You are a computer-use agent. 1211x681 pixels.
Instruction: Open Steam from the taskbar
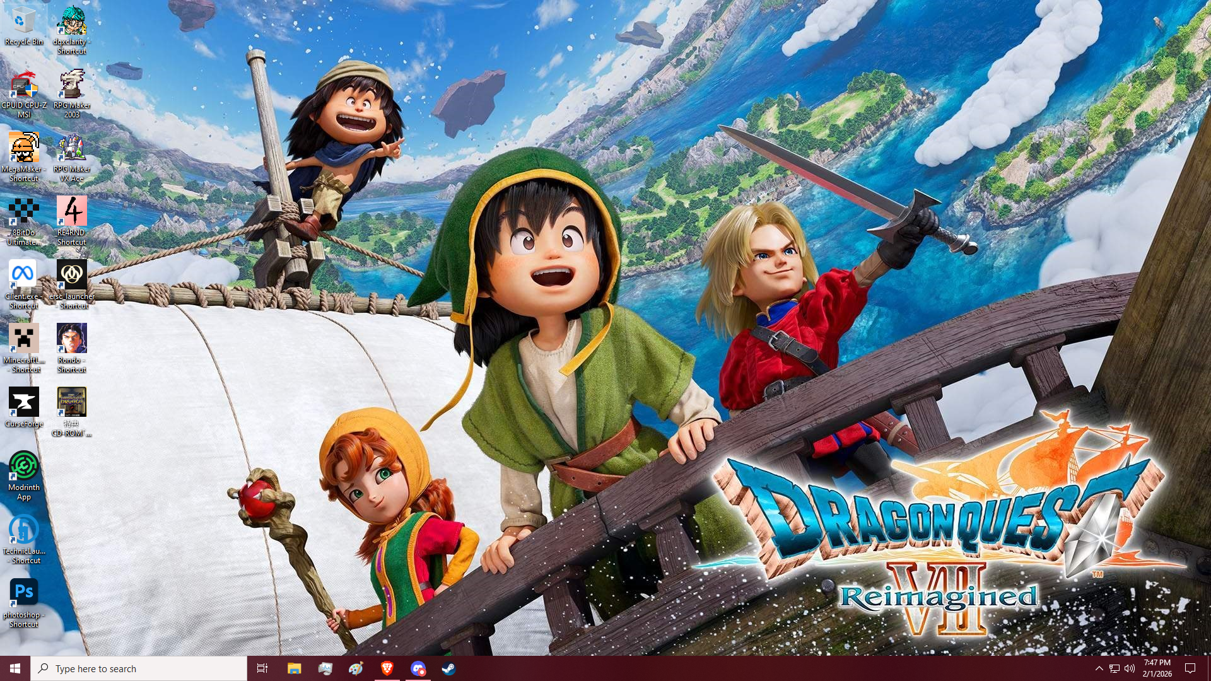click(448, 668)
